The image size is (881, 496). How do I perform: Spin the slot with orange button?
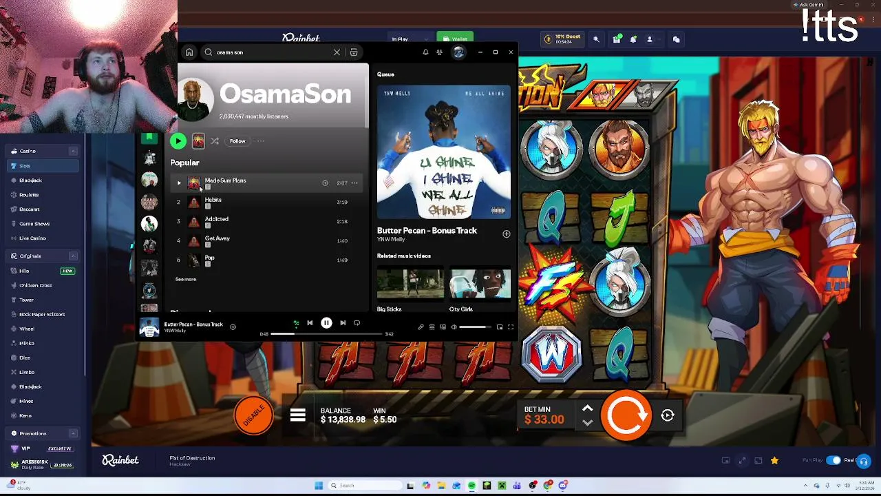[x=625, y=415]
